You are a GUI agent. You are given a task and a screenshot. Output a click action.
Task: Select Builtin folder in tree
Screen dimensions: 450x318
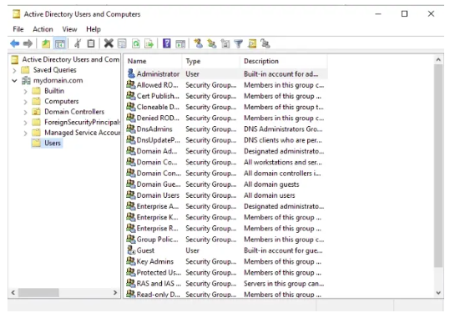pyautogui.click(x=54, y=91)
